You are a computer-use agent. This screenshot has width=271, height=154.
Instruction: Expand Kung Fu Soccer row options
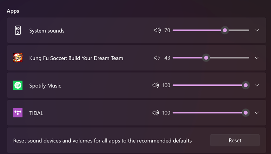257,58
